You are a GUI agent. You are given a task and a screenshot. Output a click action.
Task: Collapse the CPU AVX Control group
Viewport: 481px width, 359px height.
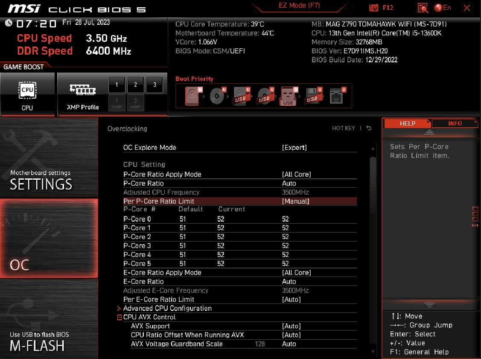pyautogui.click(x=120, y=317)
